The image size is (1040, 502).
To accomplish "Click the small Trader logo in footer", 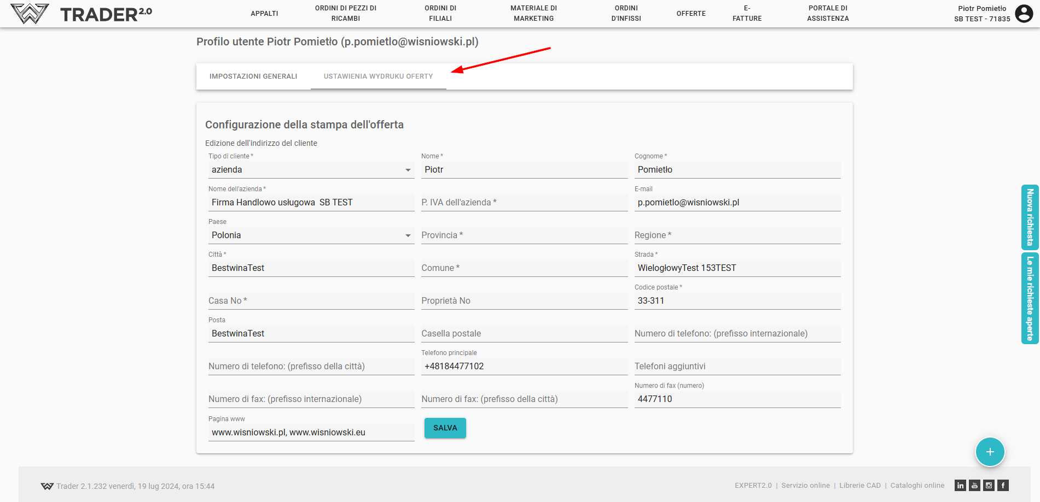I will (47, 486).
